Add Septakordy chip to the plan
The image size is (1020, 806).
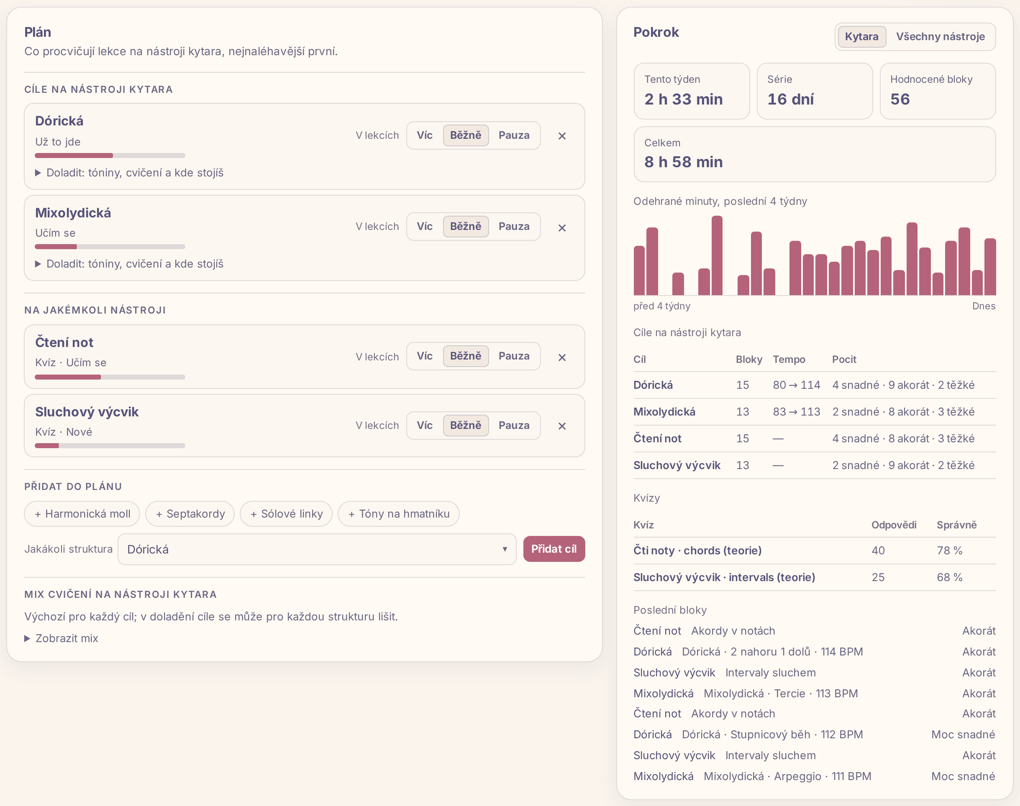pyautogui.click(x=190, y=514)
